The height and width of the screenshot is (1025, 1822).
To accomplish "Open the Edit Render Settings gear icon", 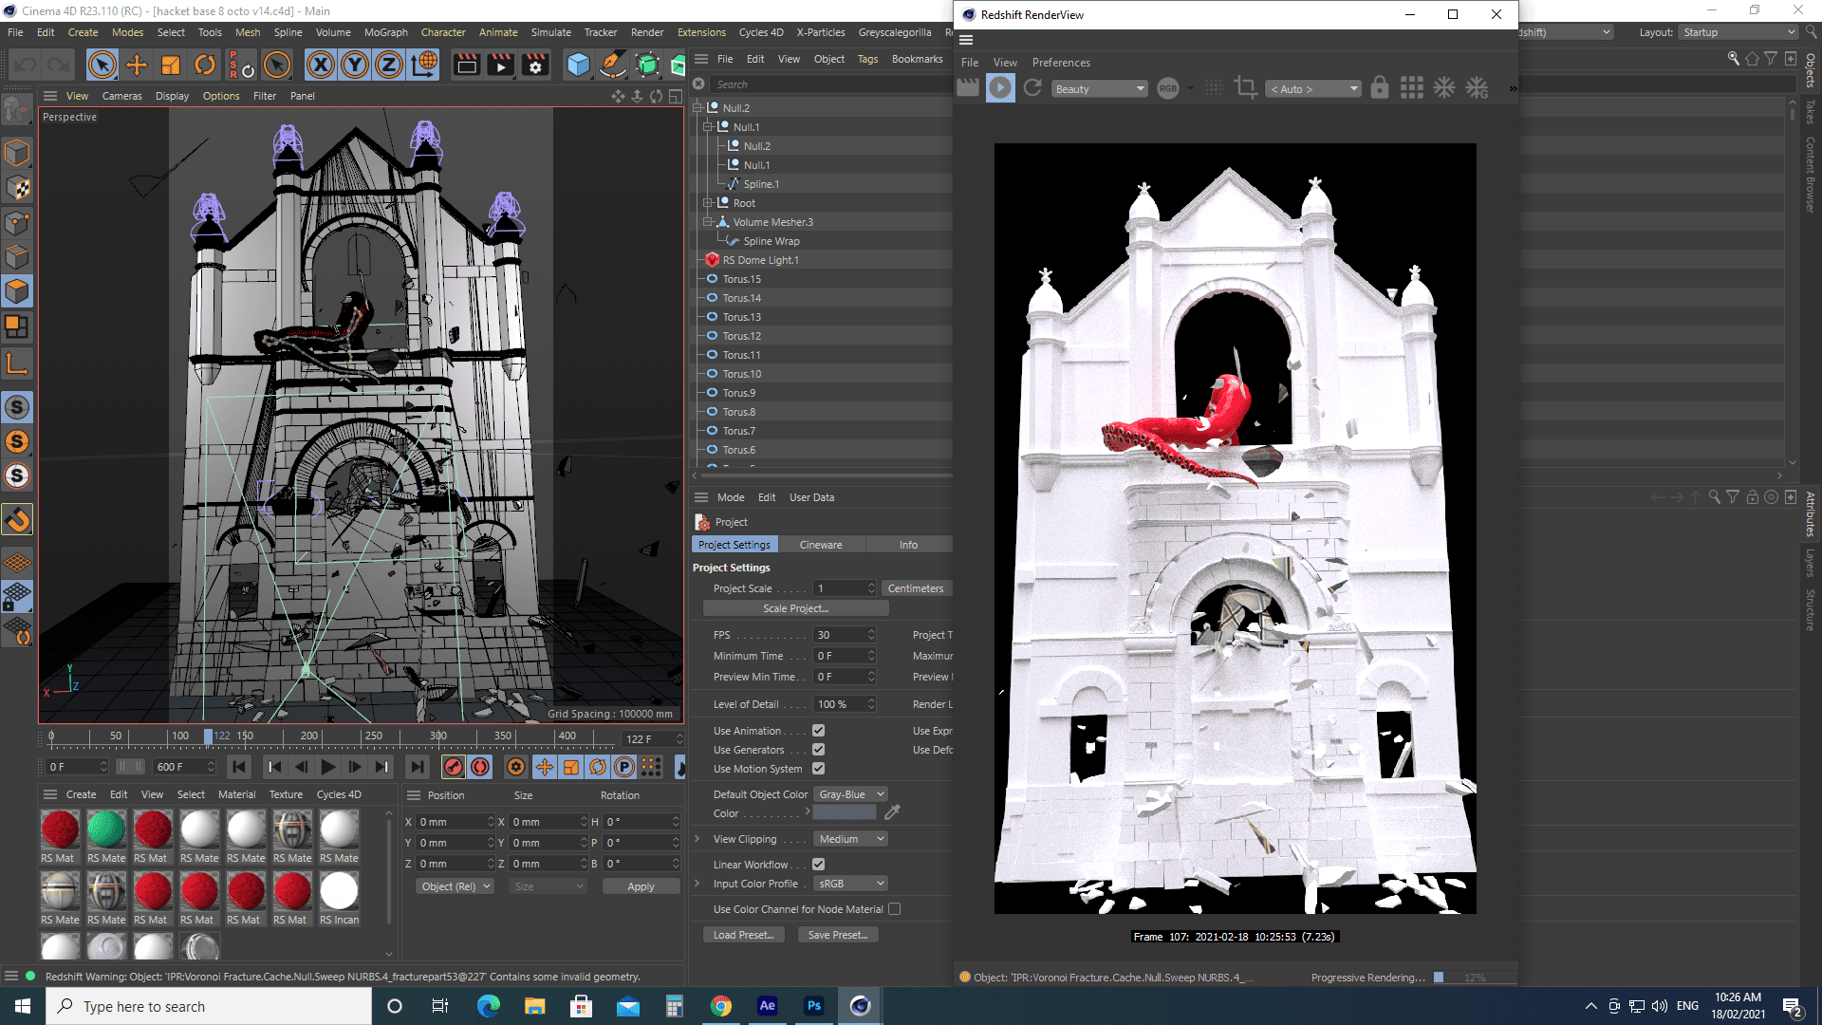I will click(535, 65).
